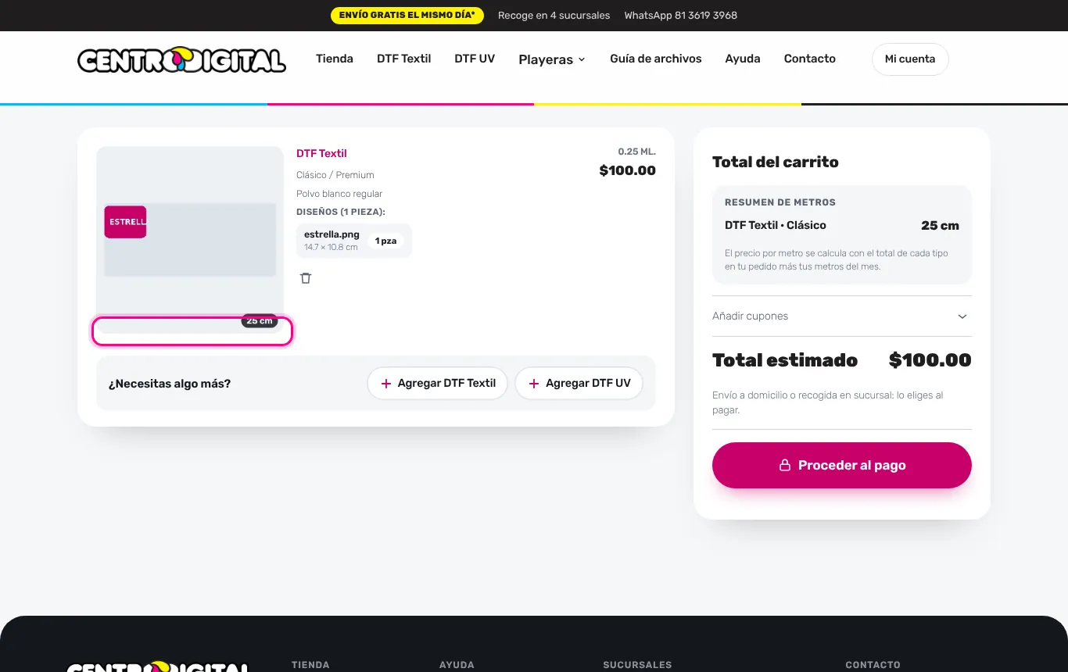Screen dimensions: 1068x672
Task: Click the DTF Textil • Clásico summary row
Action: [x=842, y=225]
